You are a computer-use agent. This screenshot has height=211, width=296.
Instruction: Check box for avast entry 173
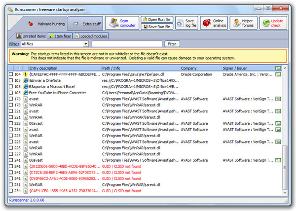point(11,99)
